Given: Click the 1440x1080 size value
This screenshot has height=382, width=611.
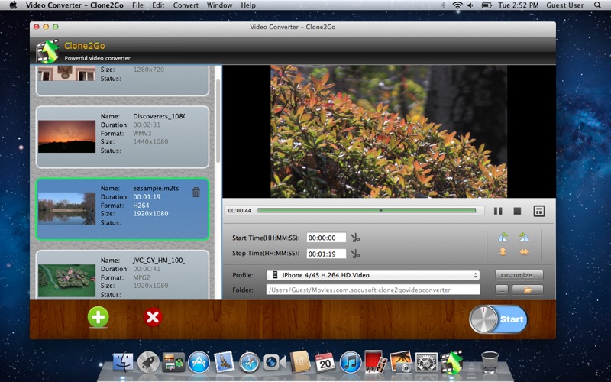Looking at the screenshot, I should click(150, 141).
